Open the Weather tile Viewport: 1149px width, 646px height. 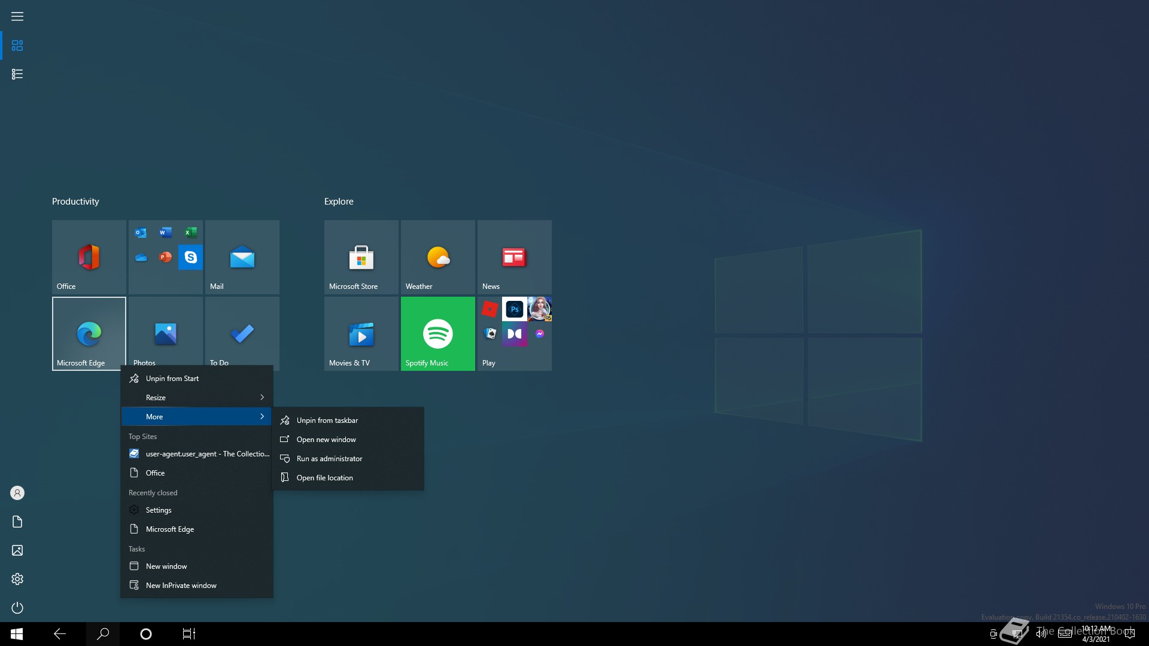(x=438, y=257)
